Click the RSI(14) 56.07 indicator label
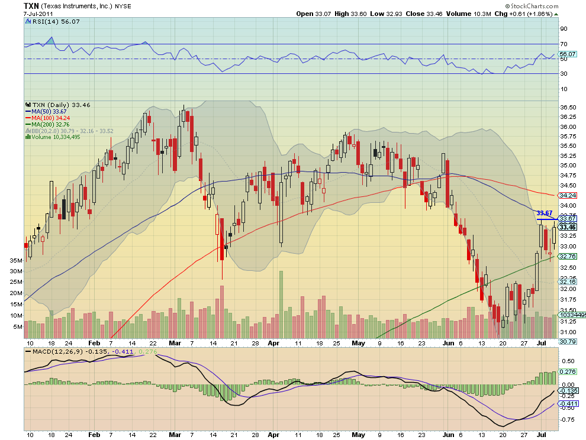Screen dimensions: 586x440 click(x=56, y=22)
